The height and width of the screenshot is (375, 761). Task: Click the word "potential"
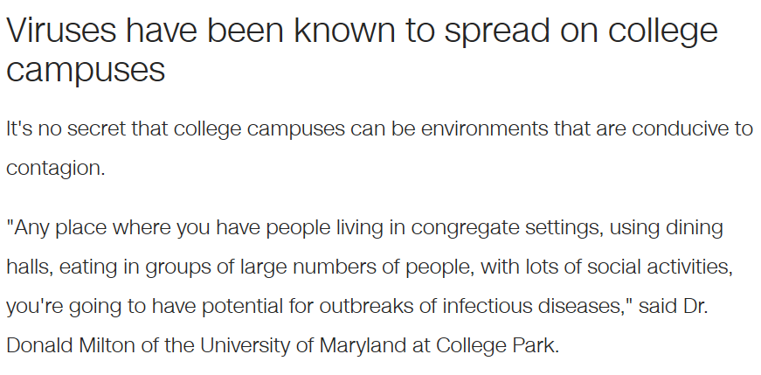point(242,307)
